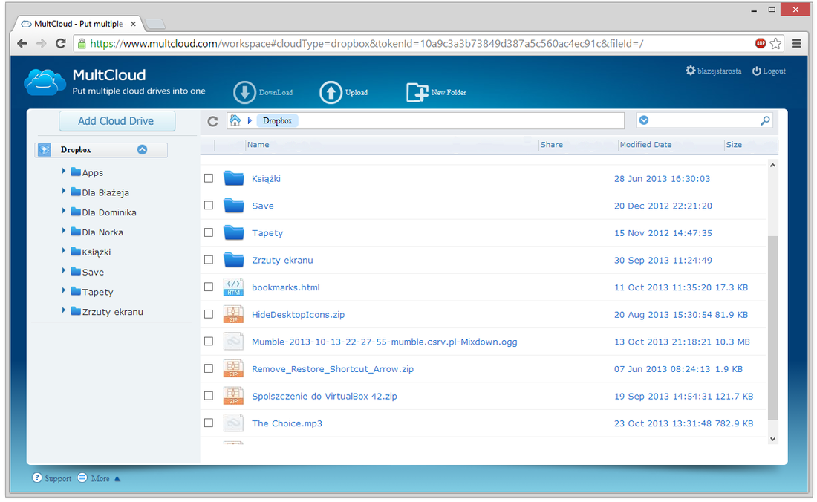817x502 pixels.
Task: Click the Upload arrow icon
Action: [x=331, y=92]
